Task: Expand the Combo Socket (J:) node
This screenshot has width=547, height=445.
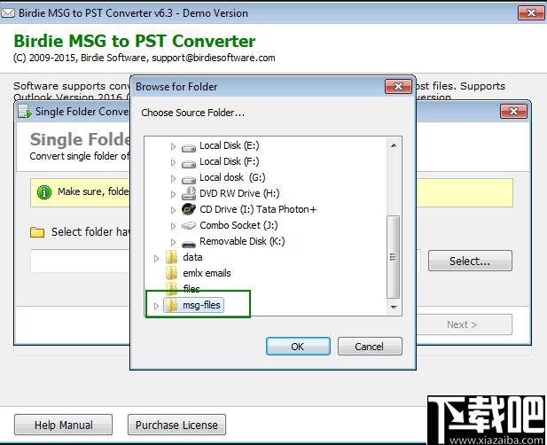Action: tap(173, 226)
